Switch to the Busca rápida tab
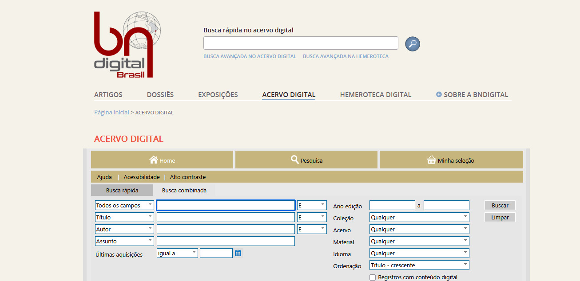The height and width of the screenshot is (281, 580). [x=122, y=190]
